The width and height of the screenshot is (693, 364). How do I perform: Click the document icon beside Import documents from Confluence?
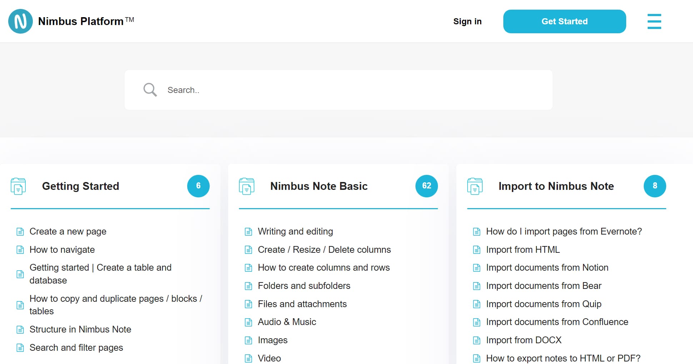click(x=477, y=322)
